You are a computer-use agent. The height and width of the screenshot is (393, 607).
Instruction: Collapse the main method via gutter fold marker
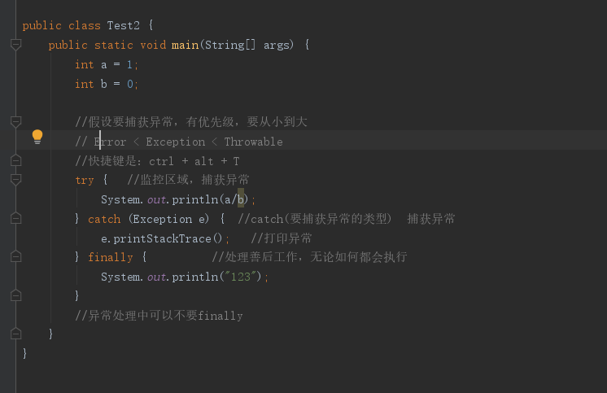click(x=15, y=46)
